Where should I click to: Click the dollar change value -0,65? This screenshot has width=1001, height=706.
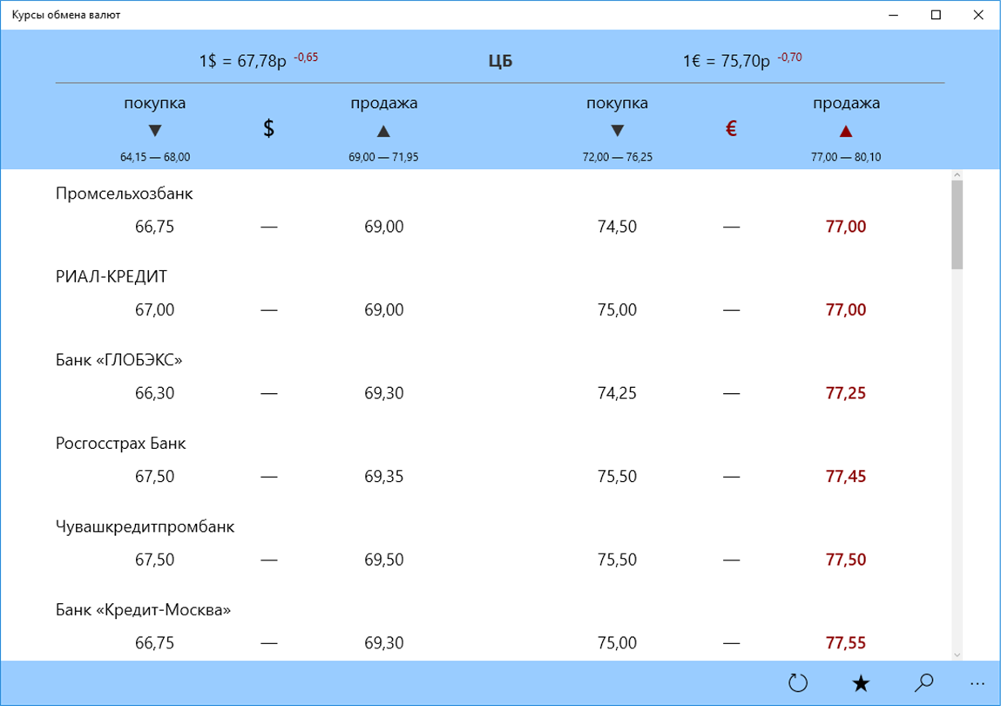coord(306,58)
